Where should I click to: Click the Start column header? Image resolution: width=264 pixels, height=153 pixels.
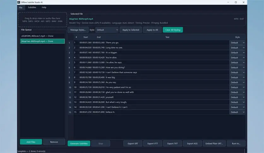coord(86,37)
